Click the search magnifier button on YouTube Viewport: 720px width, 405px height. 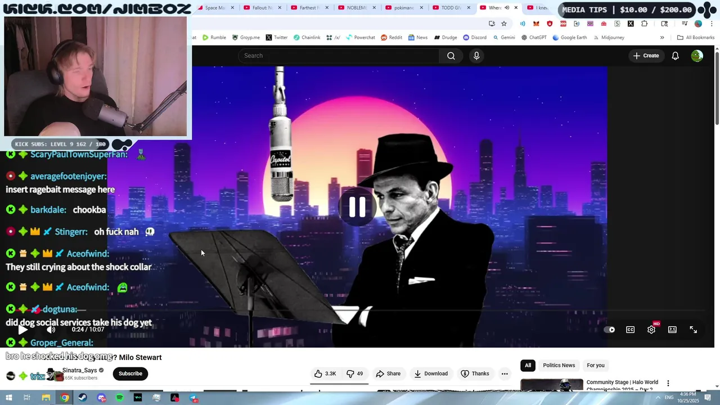click(x=451, y=56)
